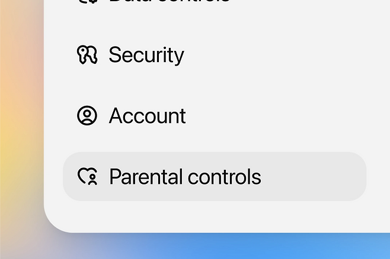The image size is (390, 259).
Task: Click the Security keys icon
Action: [87, 55]
